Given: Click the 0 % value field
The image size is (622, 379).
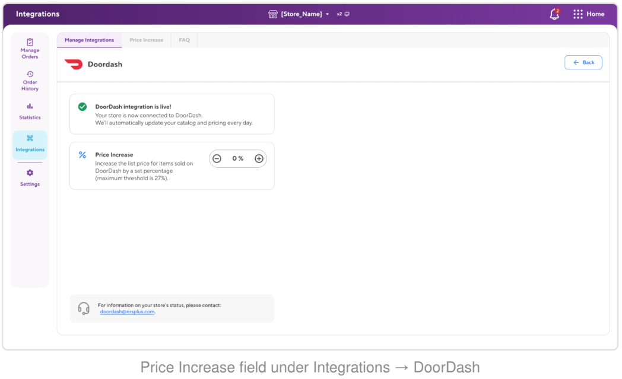Looking at the screenshot, I should pos(237,158).
